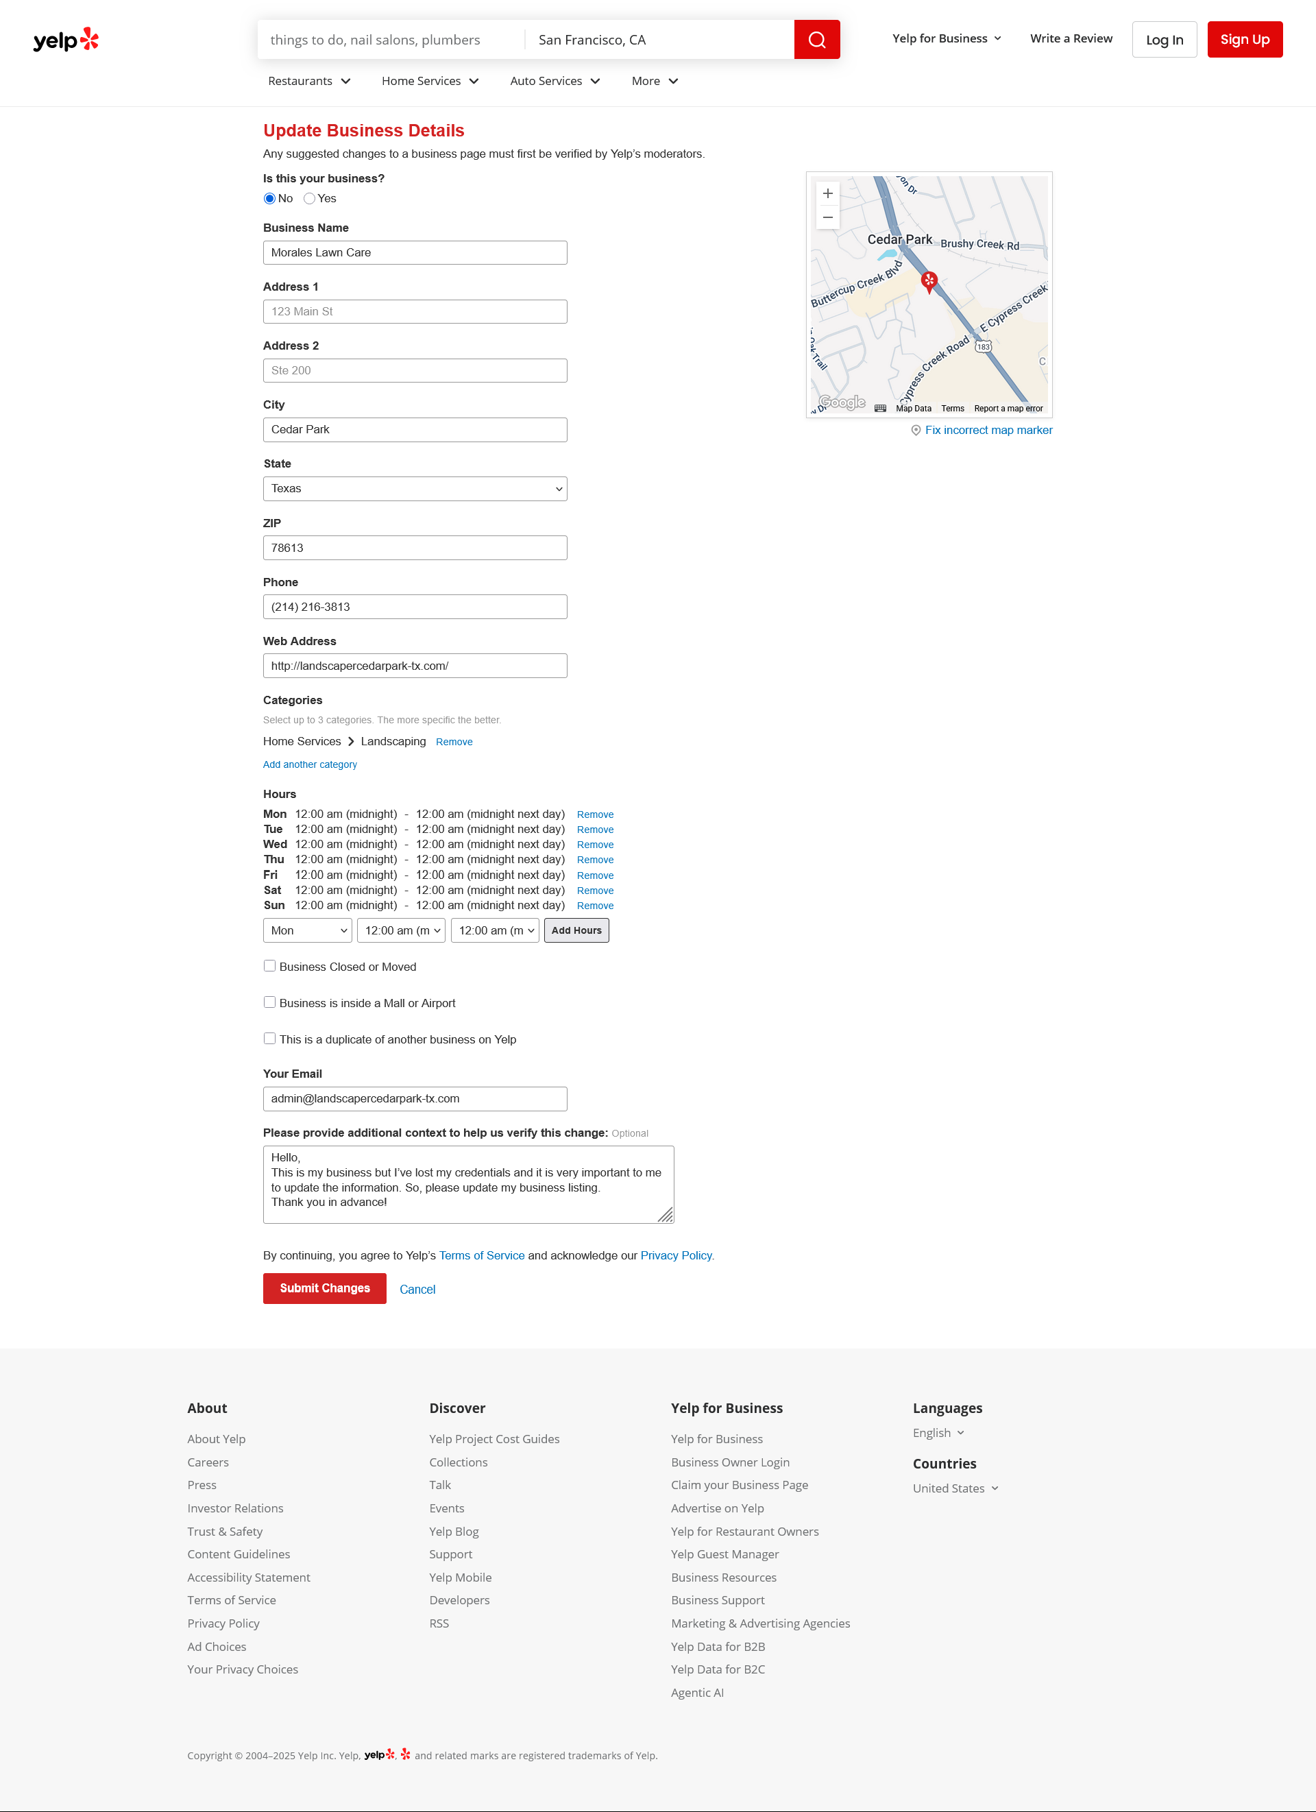
Task: Check duplicate of another business checkbox
Action: click(x=270, y=1039)
